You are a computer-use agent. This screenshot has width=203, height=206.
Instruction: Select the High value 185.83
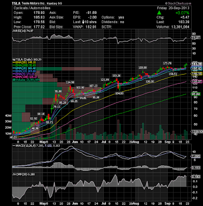pos(39,18)
